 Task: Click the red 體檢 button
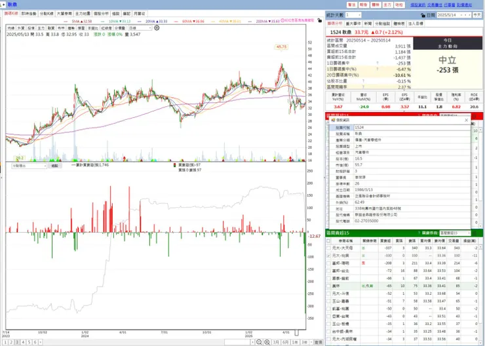pos(375,5)
